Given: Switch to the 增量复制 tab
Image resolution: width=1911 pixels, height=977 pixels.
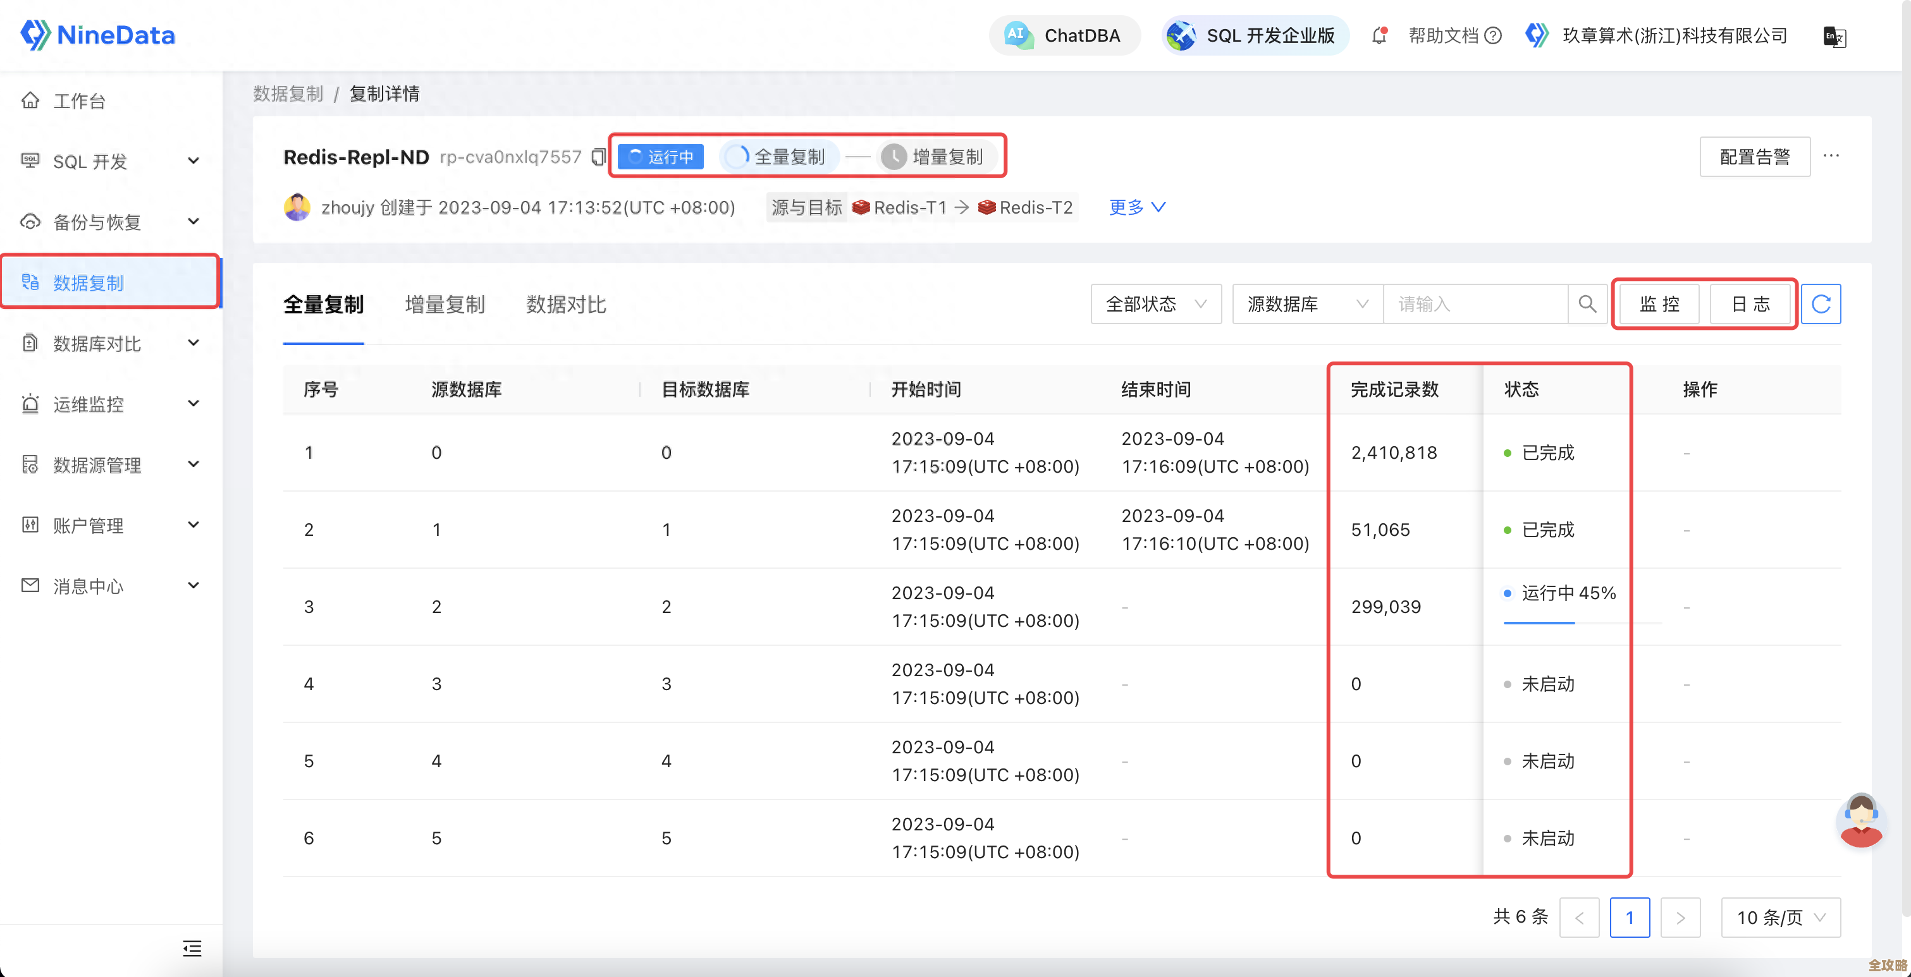Looking at the screenshot, I should tap(444, 304).
